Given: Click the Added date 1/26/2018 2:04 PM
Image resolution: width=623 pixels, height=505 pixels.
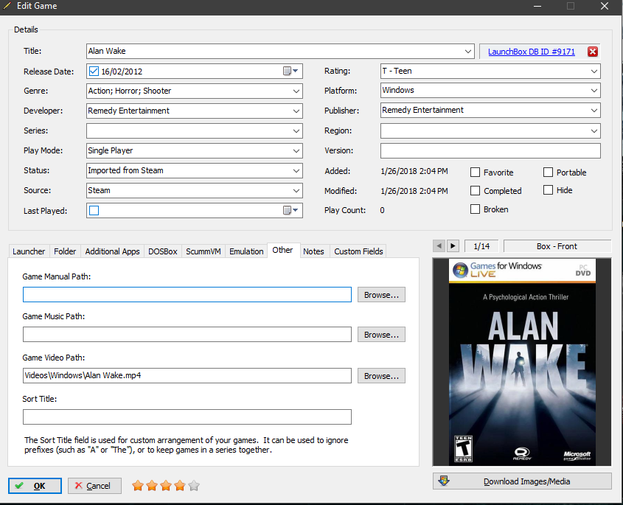Looking at the screenshot, I should point(414,171).
